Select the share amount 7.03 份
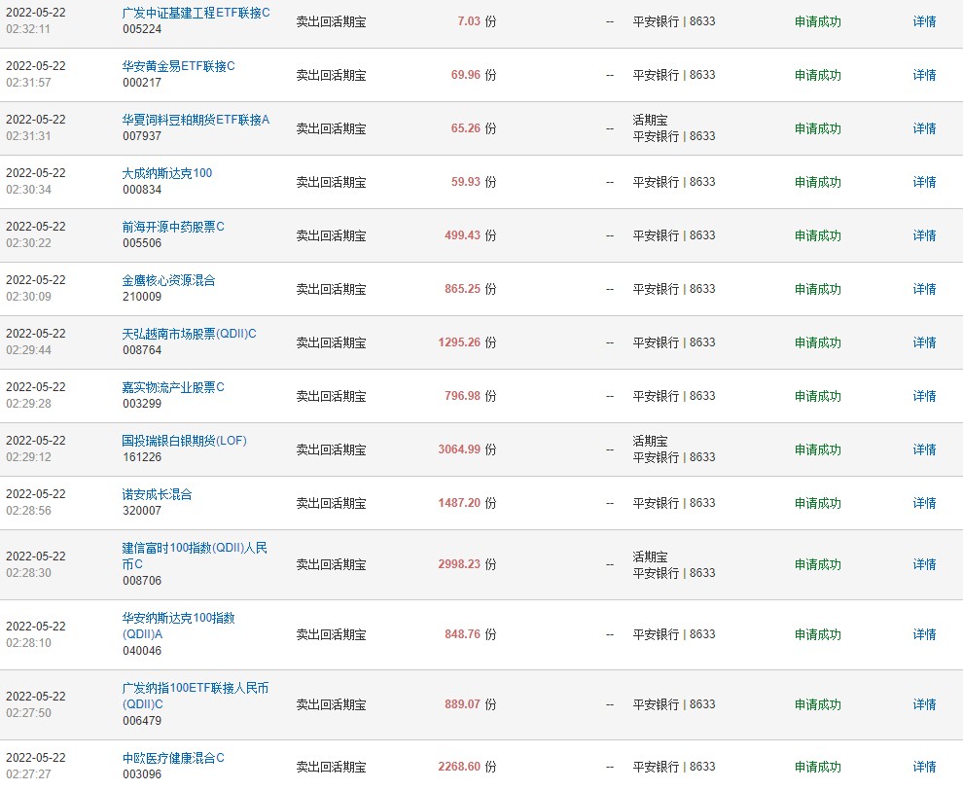The image size is (963, 790). [x=477, y=21]
